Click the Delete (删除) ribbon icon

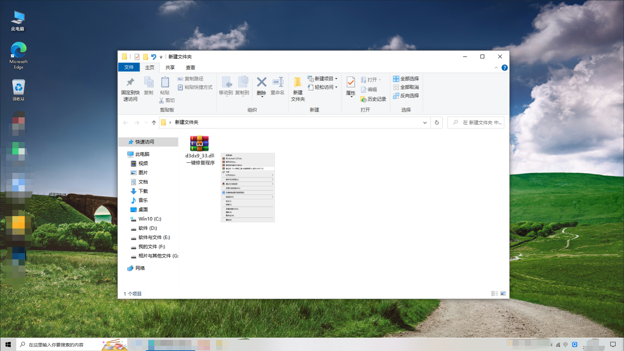(261, 83)
